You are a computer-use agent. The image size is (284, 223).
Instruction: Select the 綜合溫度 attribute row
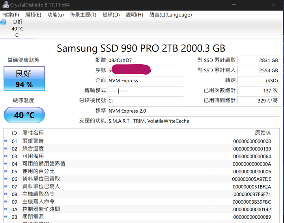coord(138,149)
